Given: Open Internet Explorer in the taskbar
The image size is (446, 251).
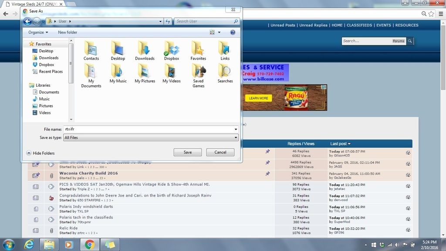Looking at the screenshot, I should tap(29, 244).
